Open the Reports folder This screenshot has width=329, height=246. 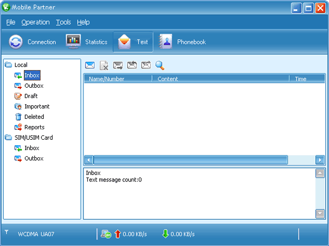(x=35, y=127)
